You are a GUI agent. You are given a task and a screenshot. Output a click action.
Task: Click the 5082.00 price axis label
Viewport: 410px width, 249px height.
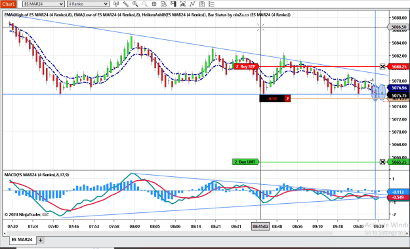pyautogui.click(x=400, y=56)
